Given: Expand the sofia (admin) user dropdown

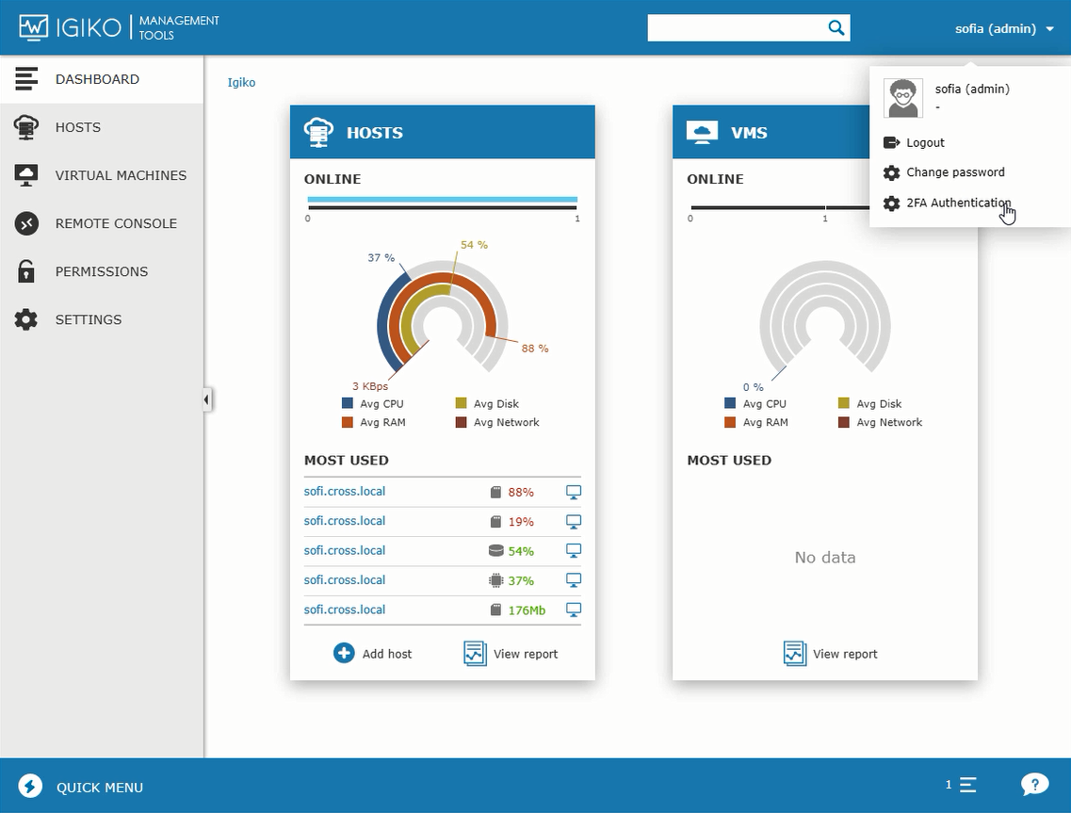Looking at the screenshot, I should pyautogui.click(x=1005, y=28).
